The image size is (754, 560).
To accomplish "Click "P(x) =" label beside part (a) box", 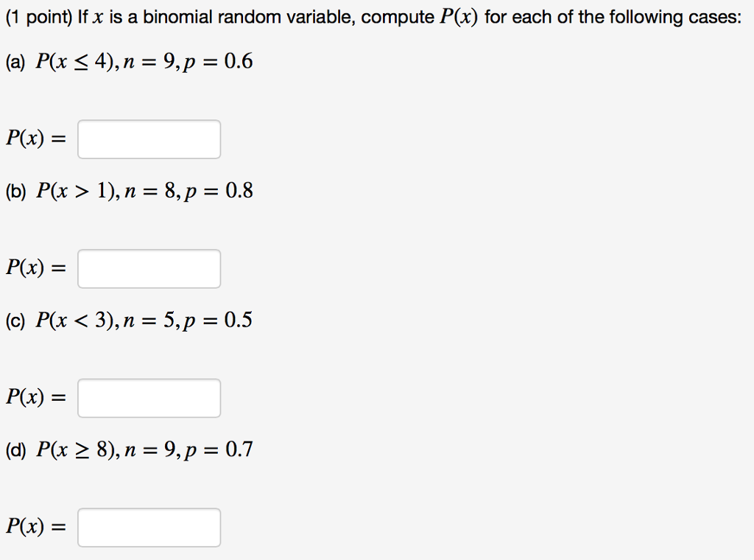I will click(35, 139).
